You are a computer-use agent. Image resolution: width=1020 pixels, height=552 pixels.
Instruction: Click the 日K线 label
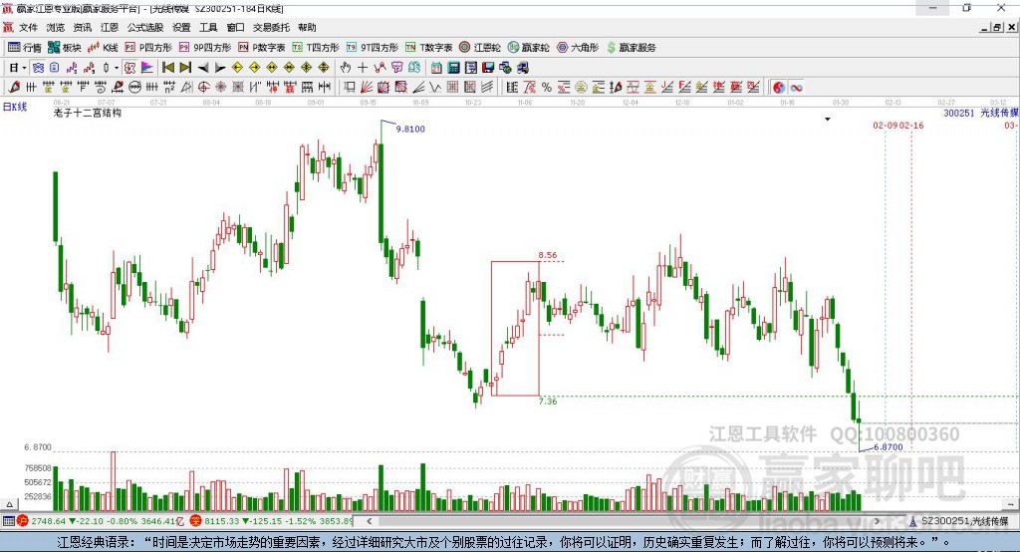click(x=15, y=107)
